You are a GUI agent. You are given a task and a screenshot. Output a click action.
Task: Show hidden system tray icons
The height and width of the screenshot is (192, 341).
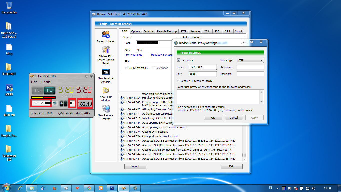tap(278, 188)
